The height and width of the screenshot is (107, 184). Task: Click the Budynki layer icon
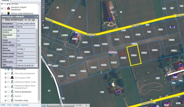point(12,96)
